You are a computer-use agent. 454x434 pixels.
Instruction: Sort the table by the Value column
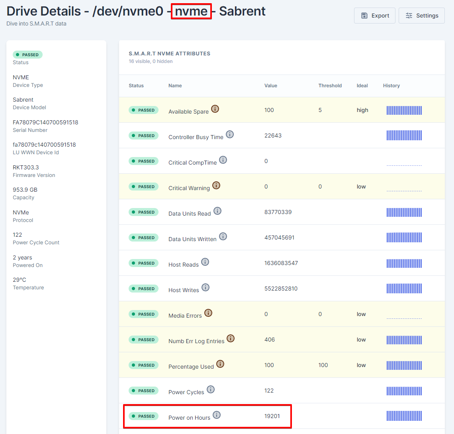click(x=271, y=85)
